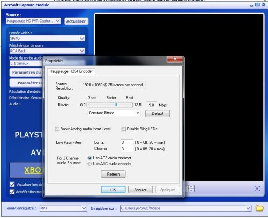Select Use AAC audio encoder

[x=90, y=164]
